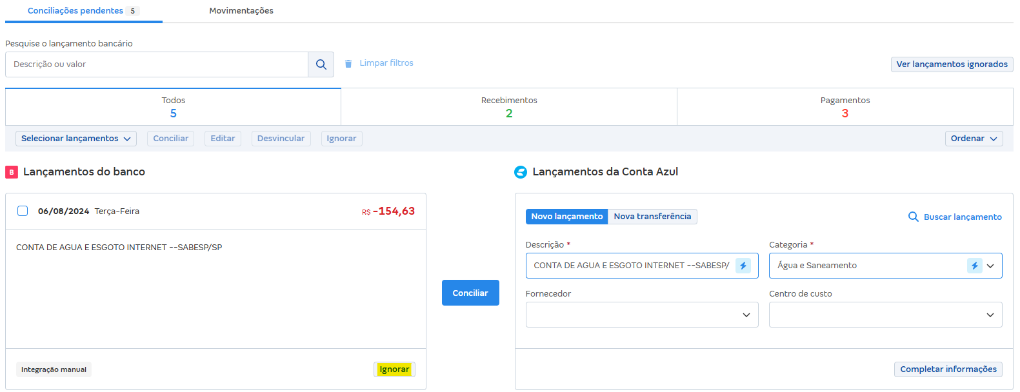Image resolution: width=1020 pixels, height=392 pixels.
Task: Click the red bank B icon
Action: point(12,172)
